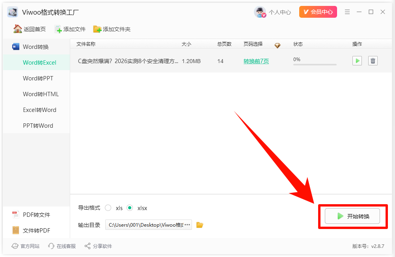
Task: Select Word转Excel conversion
Action: pyautogui.click(x=36, y=63)
